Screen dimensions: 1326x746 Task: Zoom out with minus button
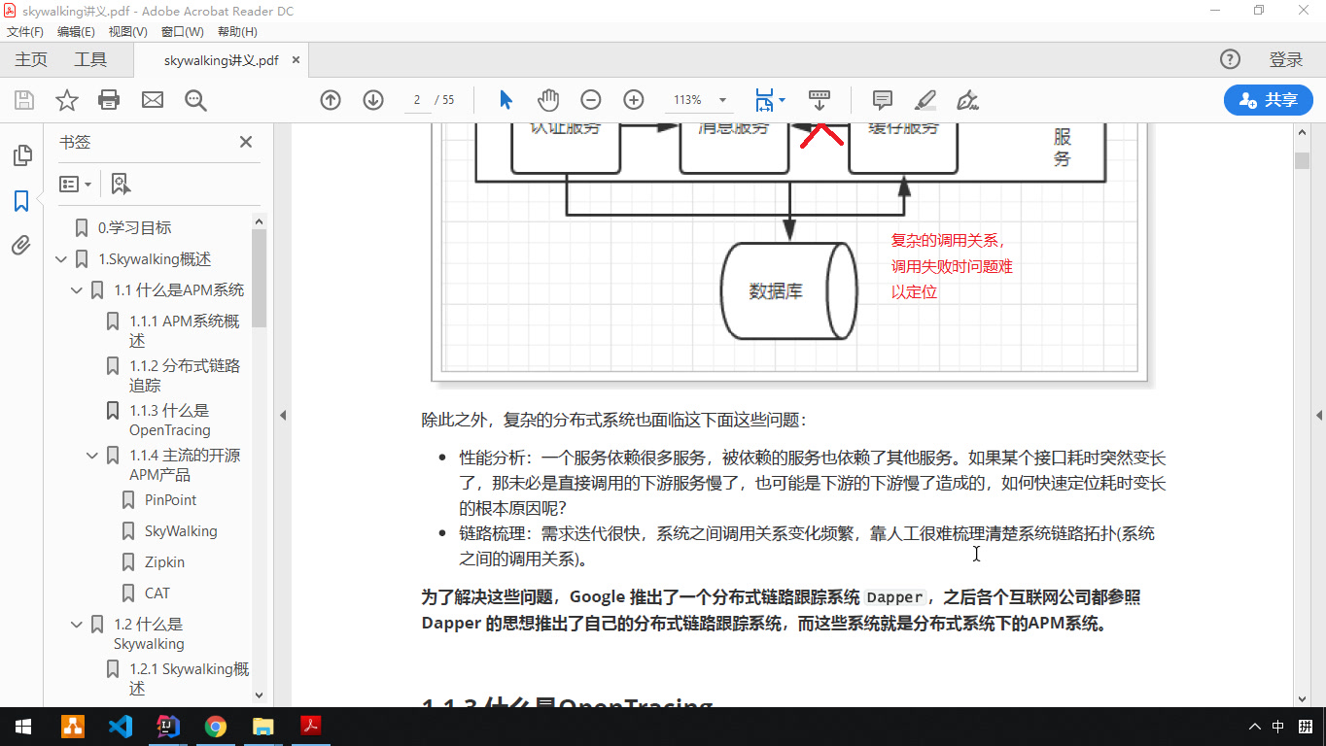pyautogui.click(x=591, y=100)
